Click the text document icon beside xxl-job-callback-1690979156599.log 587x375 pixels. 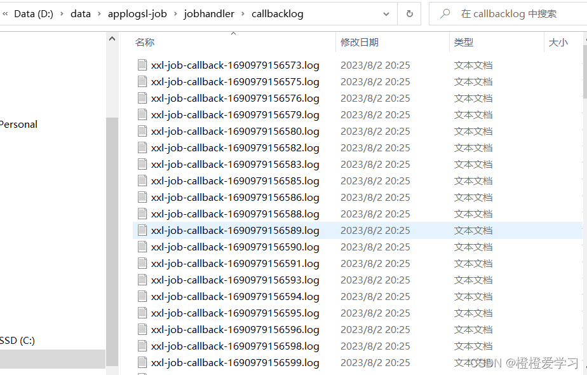coord(142,362)
